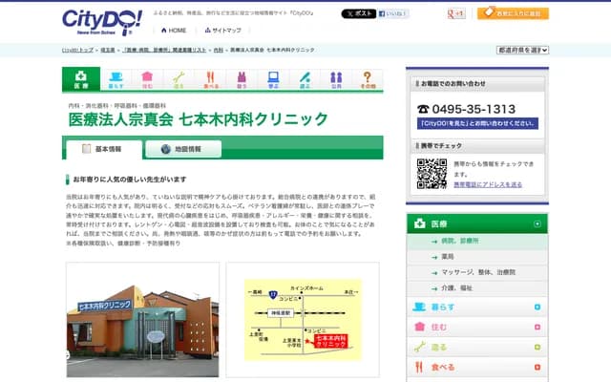Click the お気に入りに追加 button
Viewport: 611px width, 382px height.
[x=513, y=14]
